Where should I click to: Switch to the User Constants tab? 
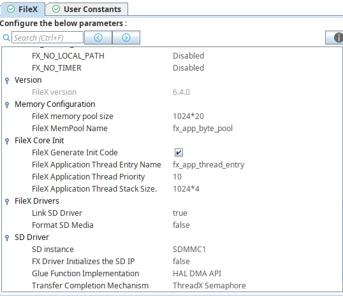(x=87, y=9)
